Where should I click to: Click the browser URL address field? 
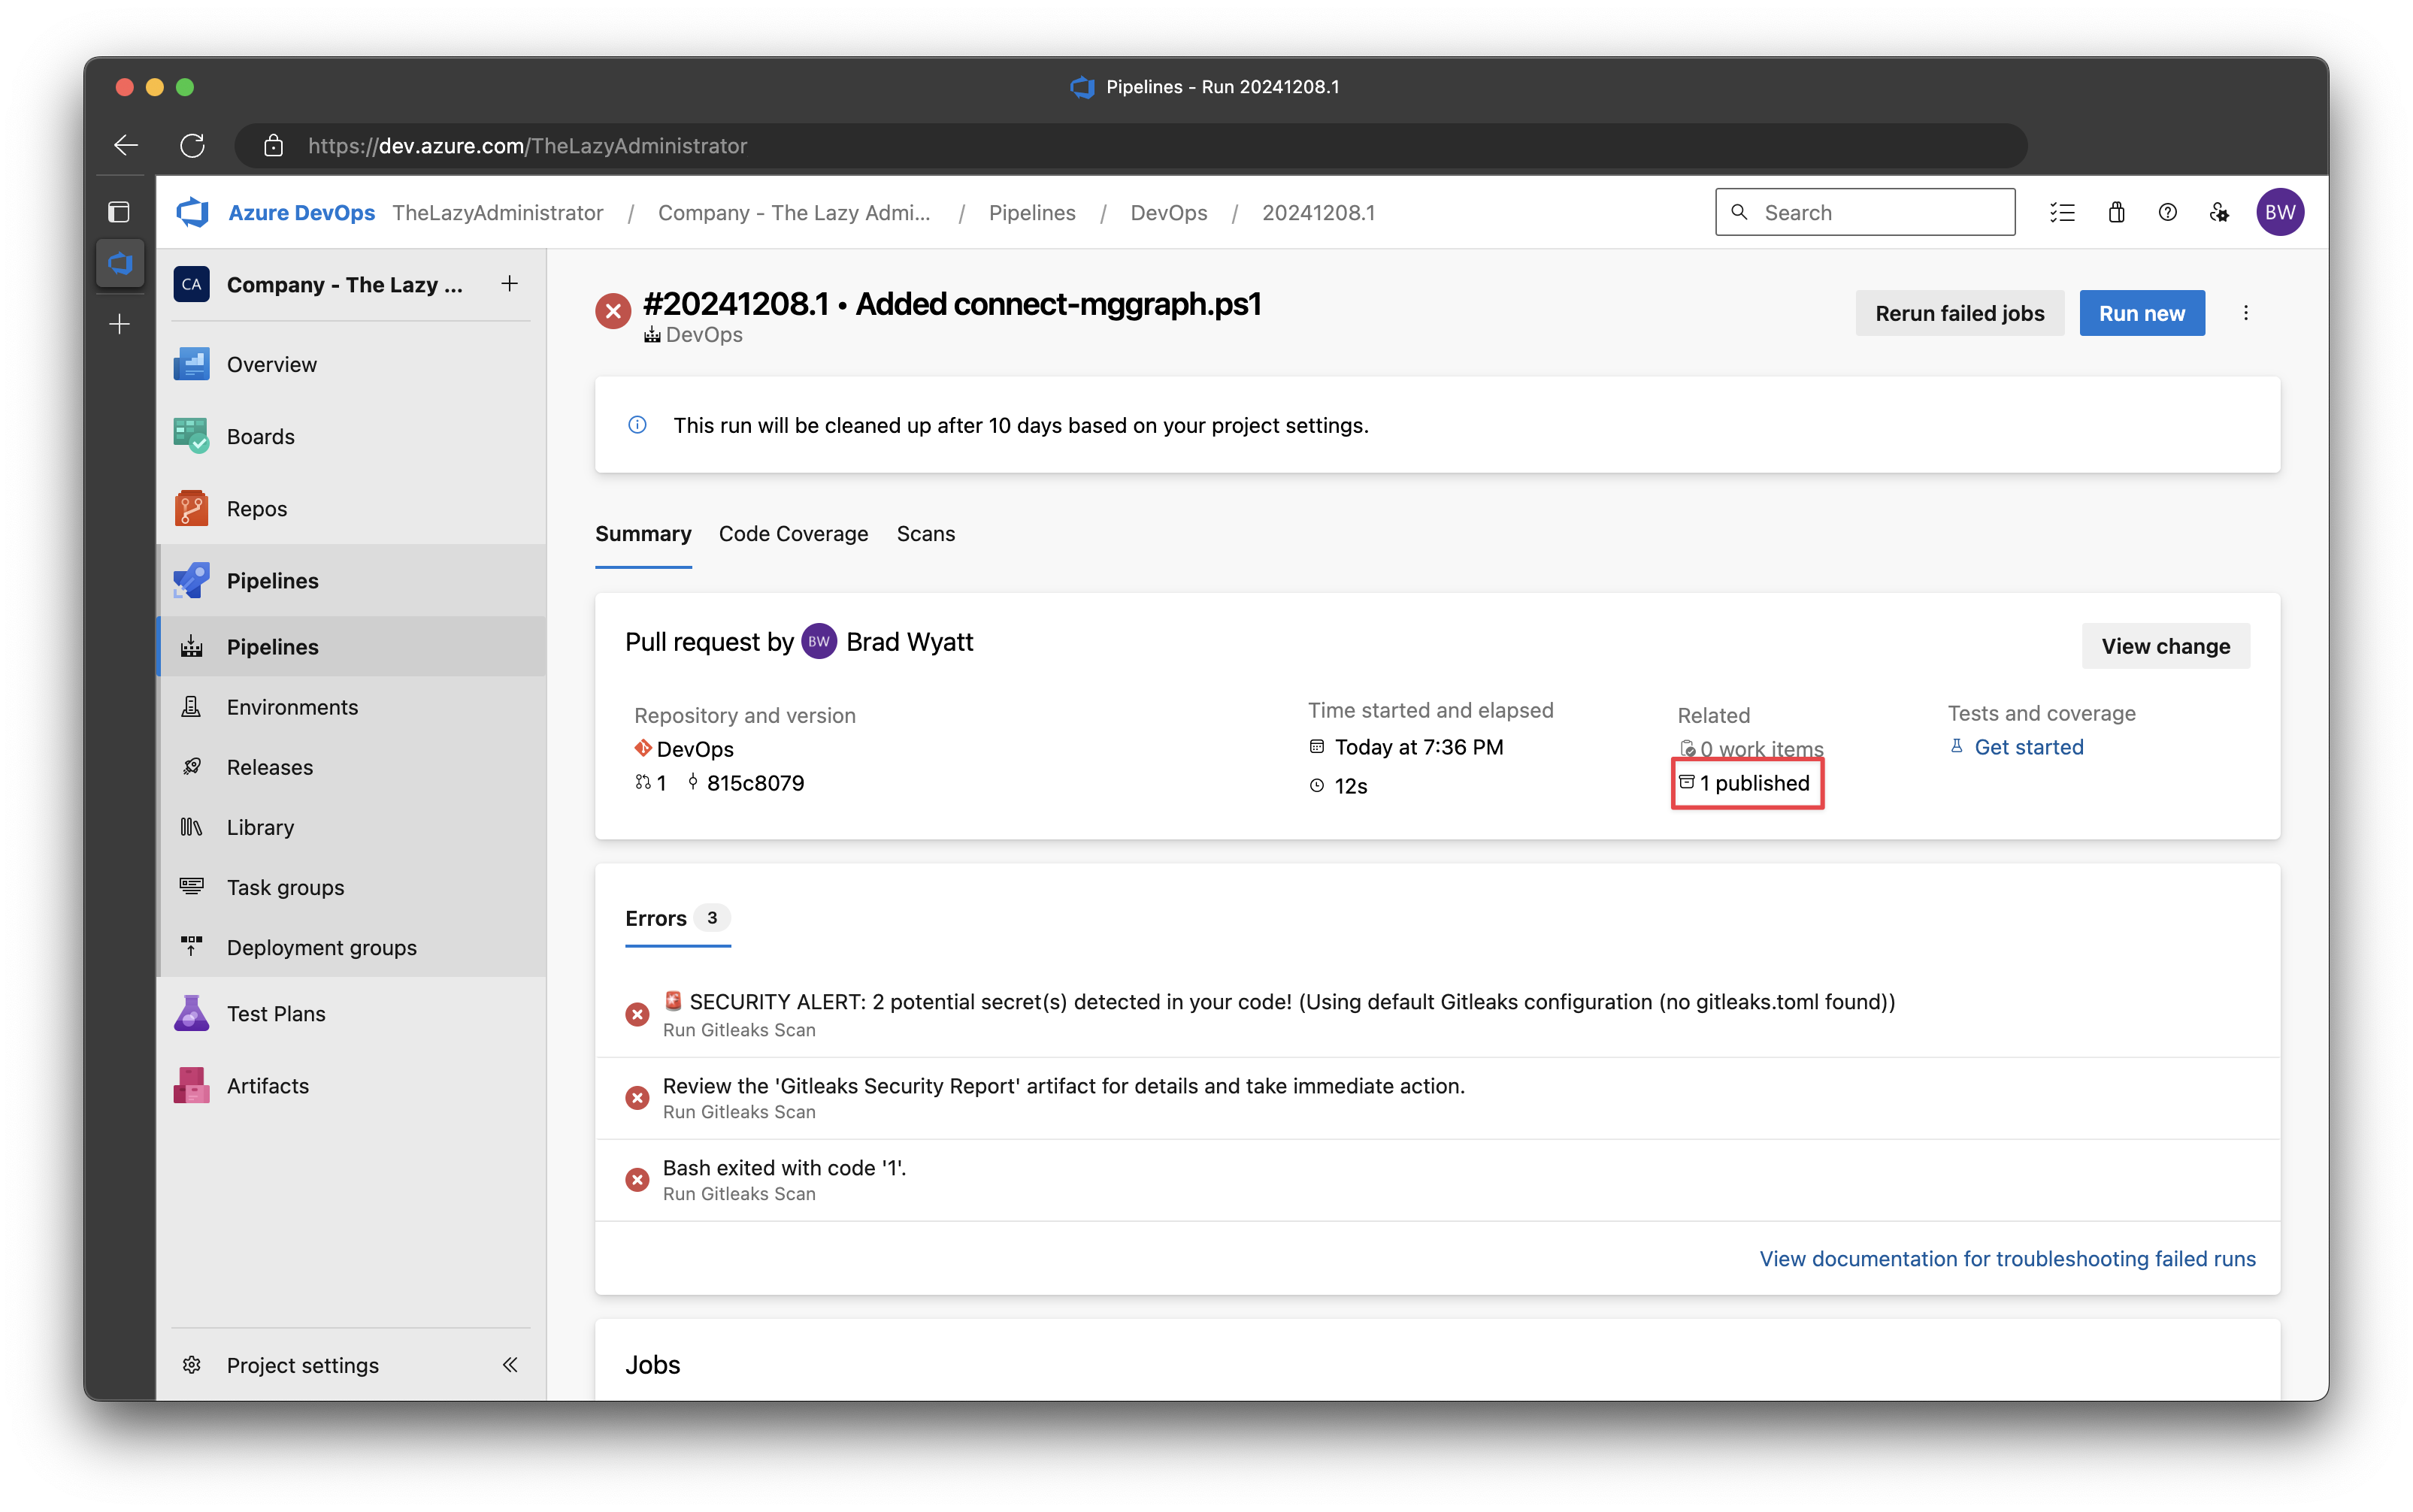pos(1130,146)
